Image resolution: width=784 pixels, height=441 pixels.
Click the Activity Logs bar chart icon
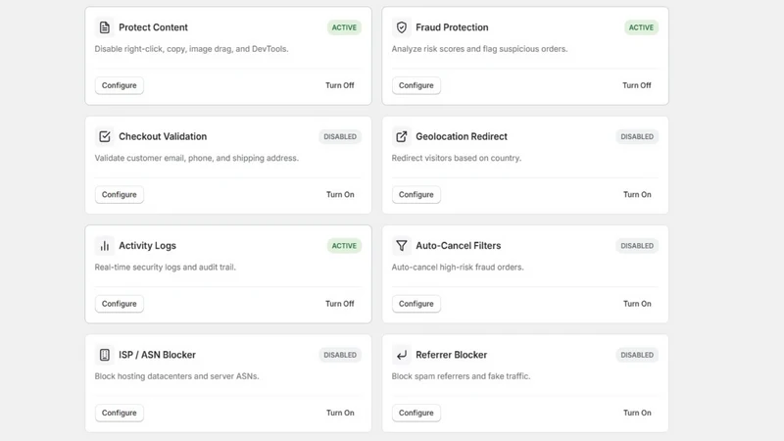point(105,246)
